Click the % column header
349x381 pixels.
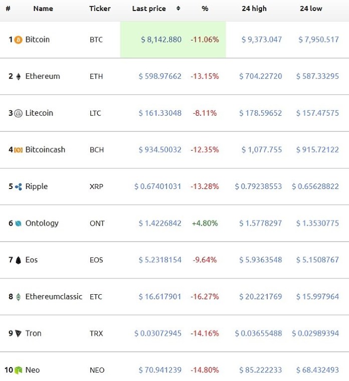coord(205,9)
